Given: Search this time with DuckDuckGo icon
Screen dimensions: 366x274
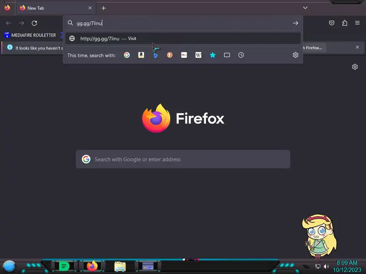Looking at the screenshot, I should click(170, 55).
